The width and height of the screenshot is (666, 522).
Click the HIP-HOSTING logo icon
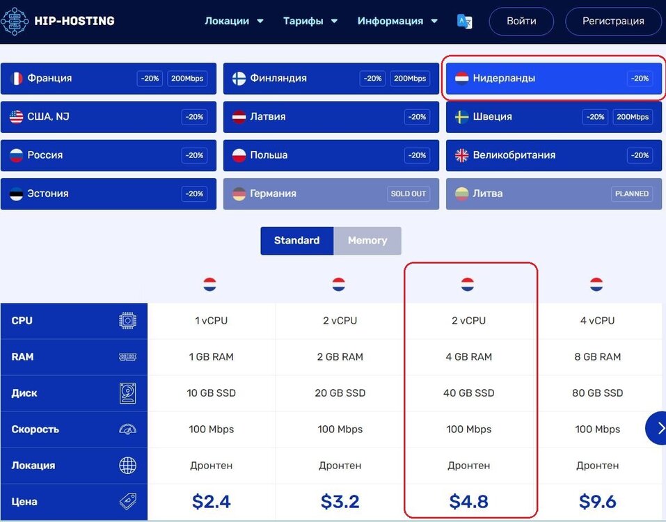14,22
